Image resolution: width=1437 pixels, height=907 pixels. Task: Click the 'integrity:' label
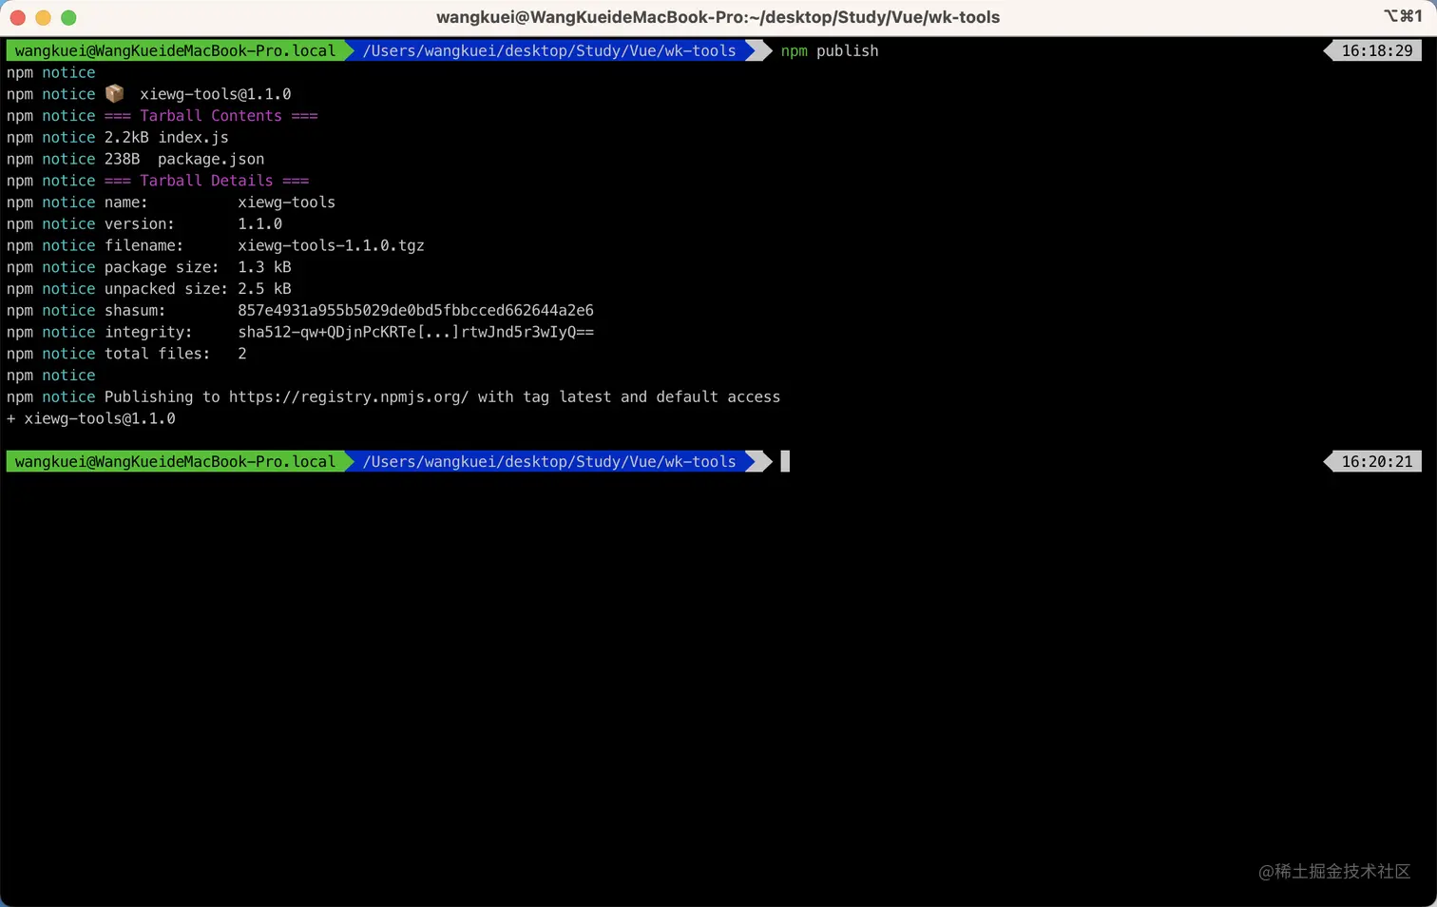tap(148, 332)
